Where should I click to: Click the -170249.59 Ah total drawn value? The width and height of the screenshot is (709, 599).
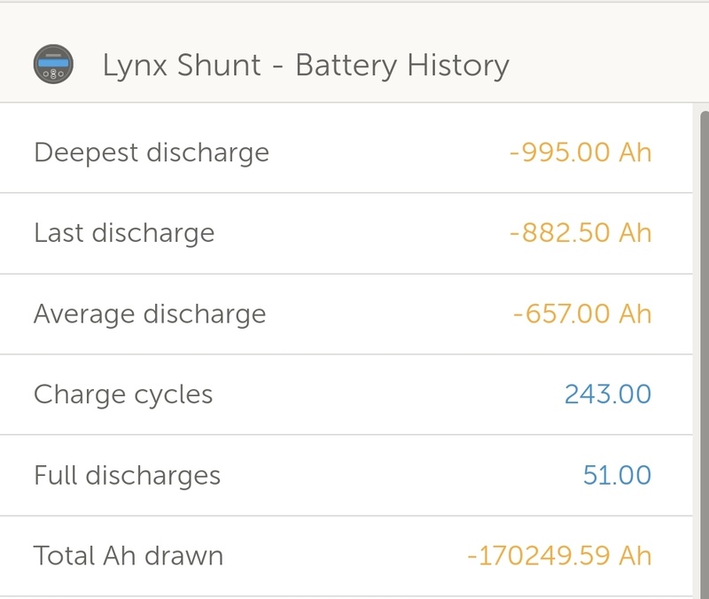click(x=559, y=556)
